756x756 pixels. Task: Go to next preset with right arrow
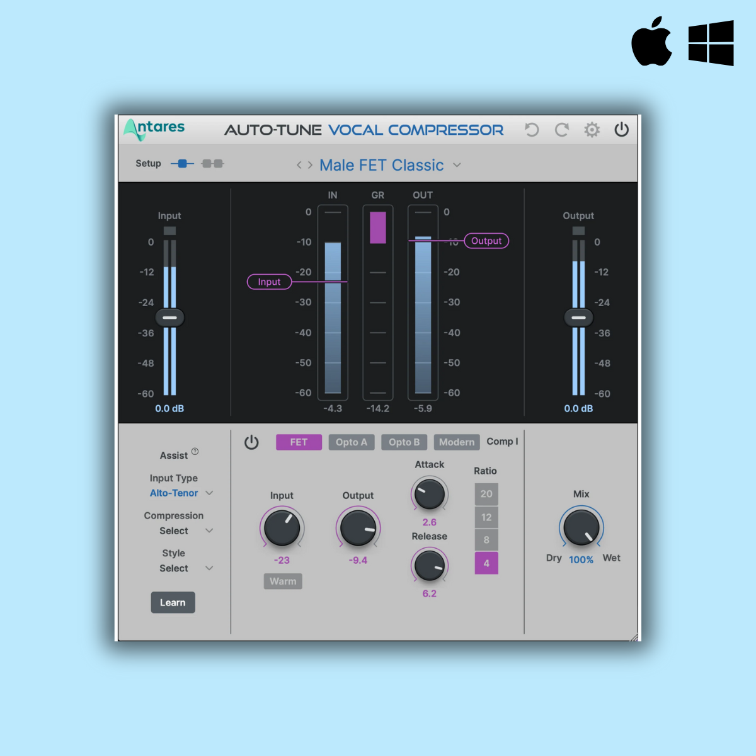tap(310, 165)
